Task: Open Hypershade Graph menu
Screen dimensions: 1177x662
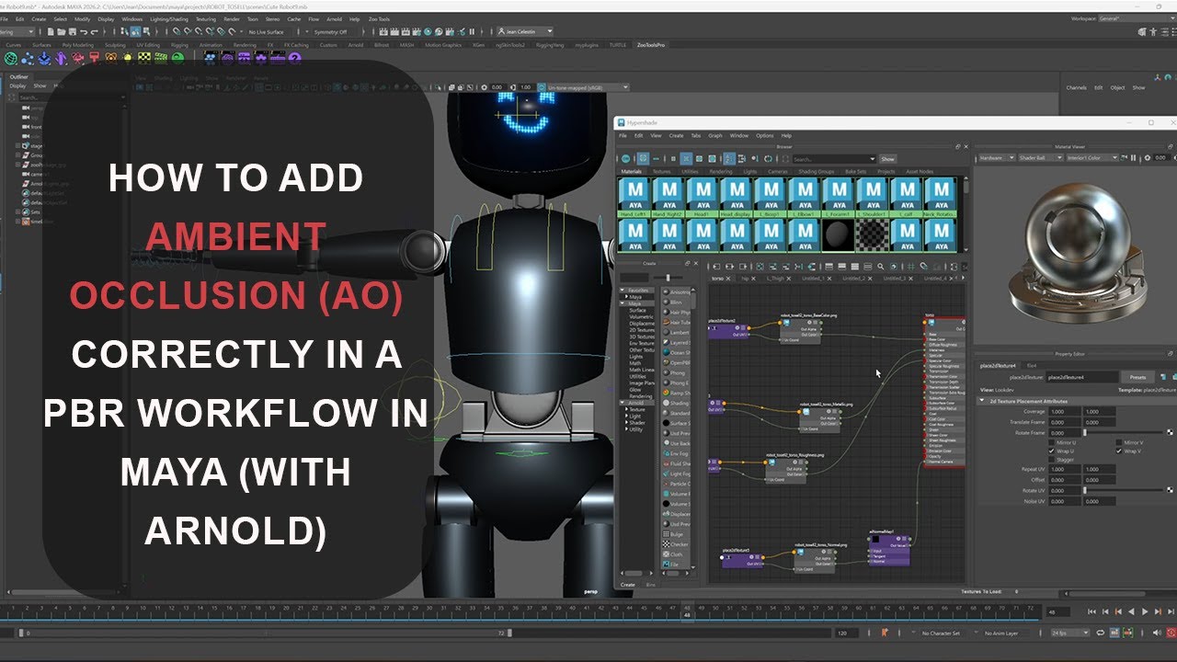Action: tap(714, 135)
